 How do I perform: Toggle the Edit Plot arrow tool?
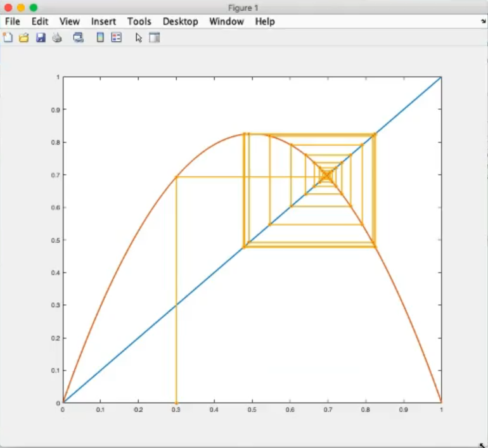coord(139,37)
